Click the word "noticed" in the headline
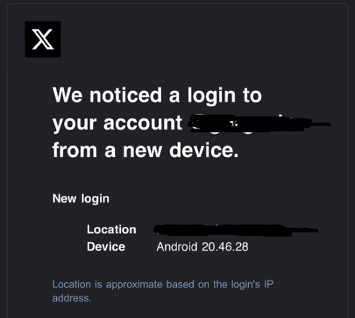This screenshot has height=318, width=355. 126,95
